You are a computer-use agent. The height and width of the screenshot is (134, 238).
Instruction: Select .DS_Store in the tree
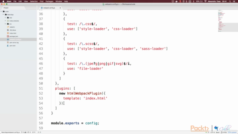13,30
